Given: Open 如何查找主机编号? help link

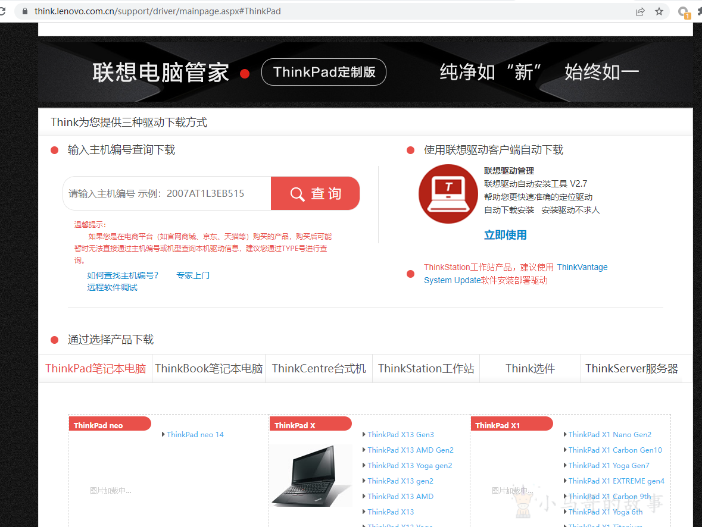Looking at the screenshot, I should (x=123, y=275).
